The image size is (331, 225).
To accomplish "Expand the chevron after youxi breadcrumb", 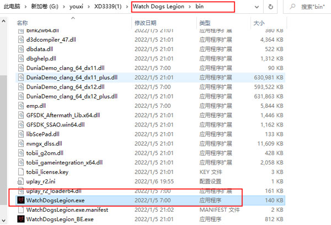I will coord(89,7).
